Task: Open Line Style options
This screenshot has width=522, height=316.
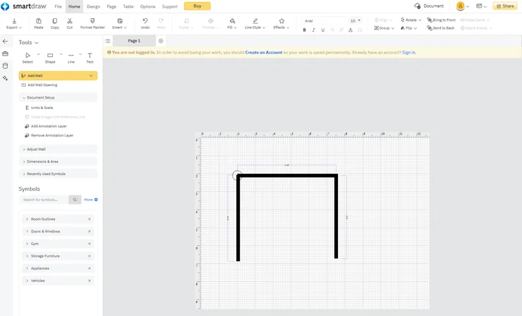Action: pyautogui.click(x=255, y=24)
